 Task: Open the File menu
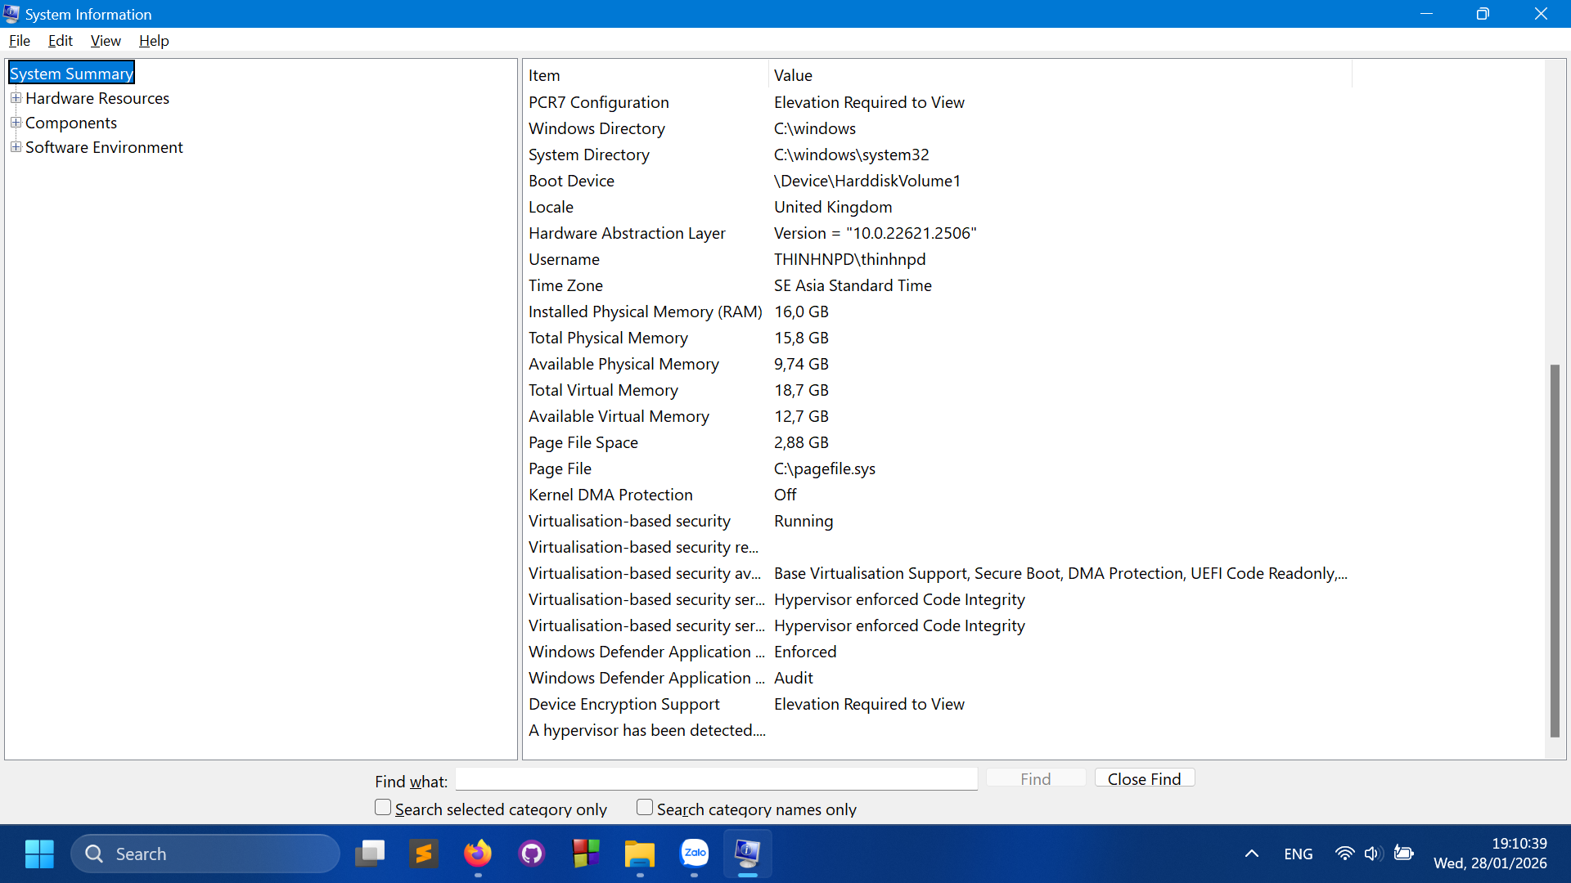pyautogui.click(x=20, y=41)
